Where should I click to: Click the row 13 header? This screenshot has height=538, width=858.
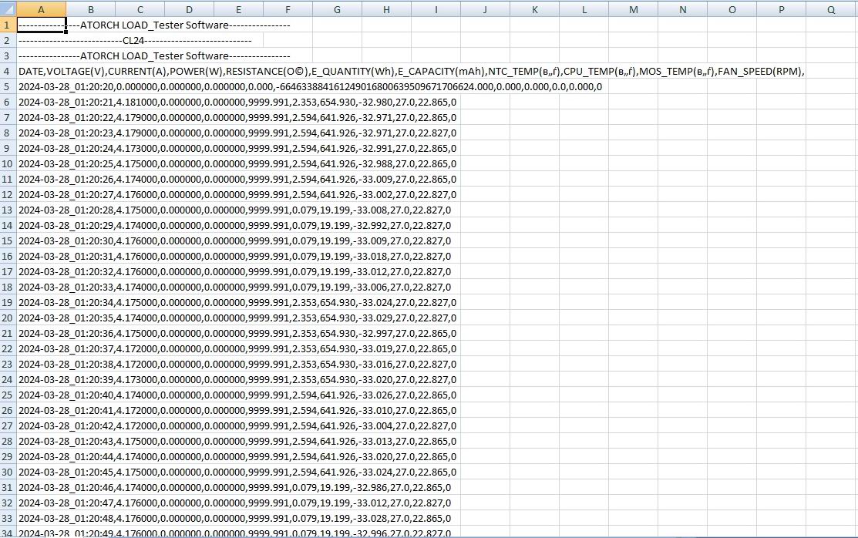[8, 210]
